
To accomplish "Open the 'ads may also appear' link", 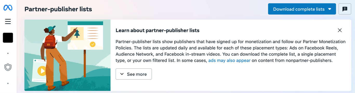I will pos(229,61).
